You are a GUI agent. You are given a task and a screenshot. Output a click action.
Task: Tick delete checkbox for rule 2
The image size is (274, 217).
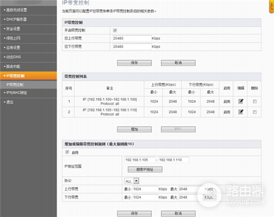[x=255, y=112]
